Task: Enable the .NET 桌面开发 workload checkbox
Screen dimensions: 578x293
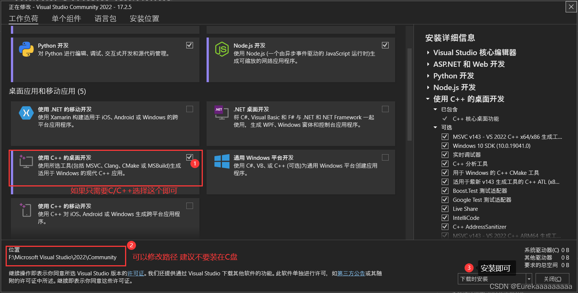Action: (385, 109)
